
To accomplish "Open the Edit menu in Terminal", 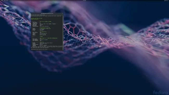I will pyautogui.click(x=34, y=15).
